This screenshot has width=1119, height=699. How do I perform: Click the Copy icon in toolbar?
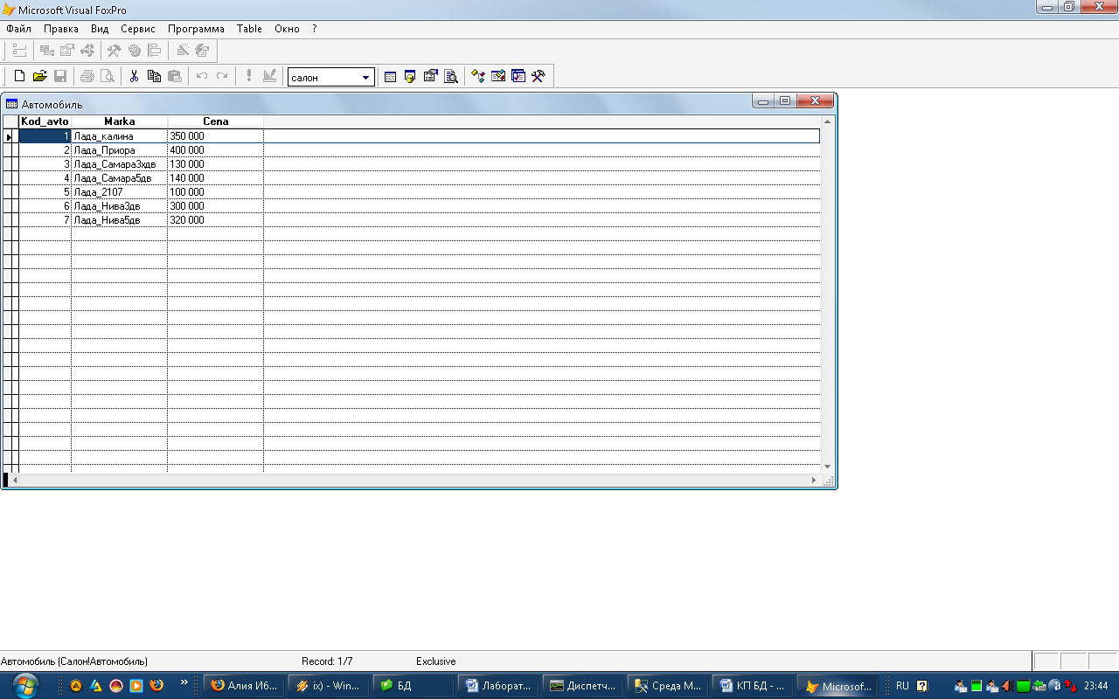(154, 77)
